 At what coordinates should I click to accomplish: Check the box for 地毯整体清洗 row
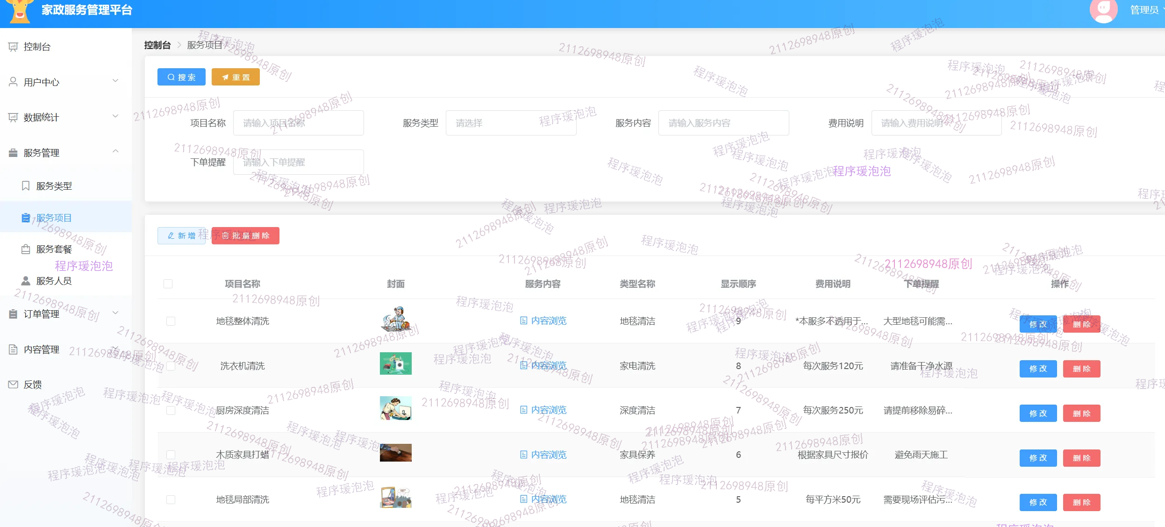(x=171, y=321)
